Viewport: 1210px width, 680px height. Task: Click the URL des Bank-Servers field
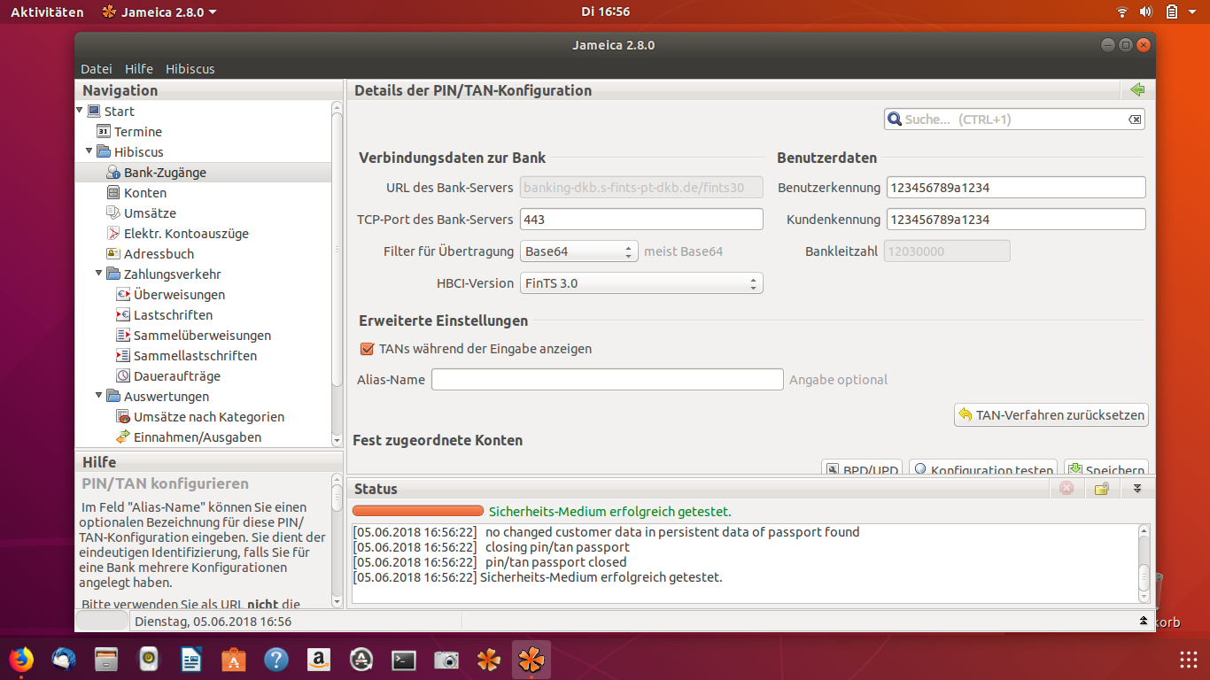point(641,188)
